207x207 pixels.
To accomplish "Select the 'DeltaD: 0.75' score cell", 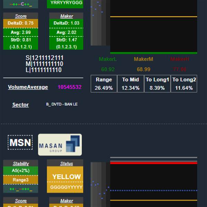I will tap(21, 23).
